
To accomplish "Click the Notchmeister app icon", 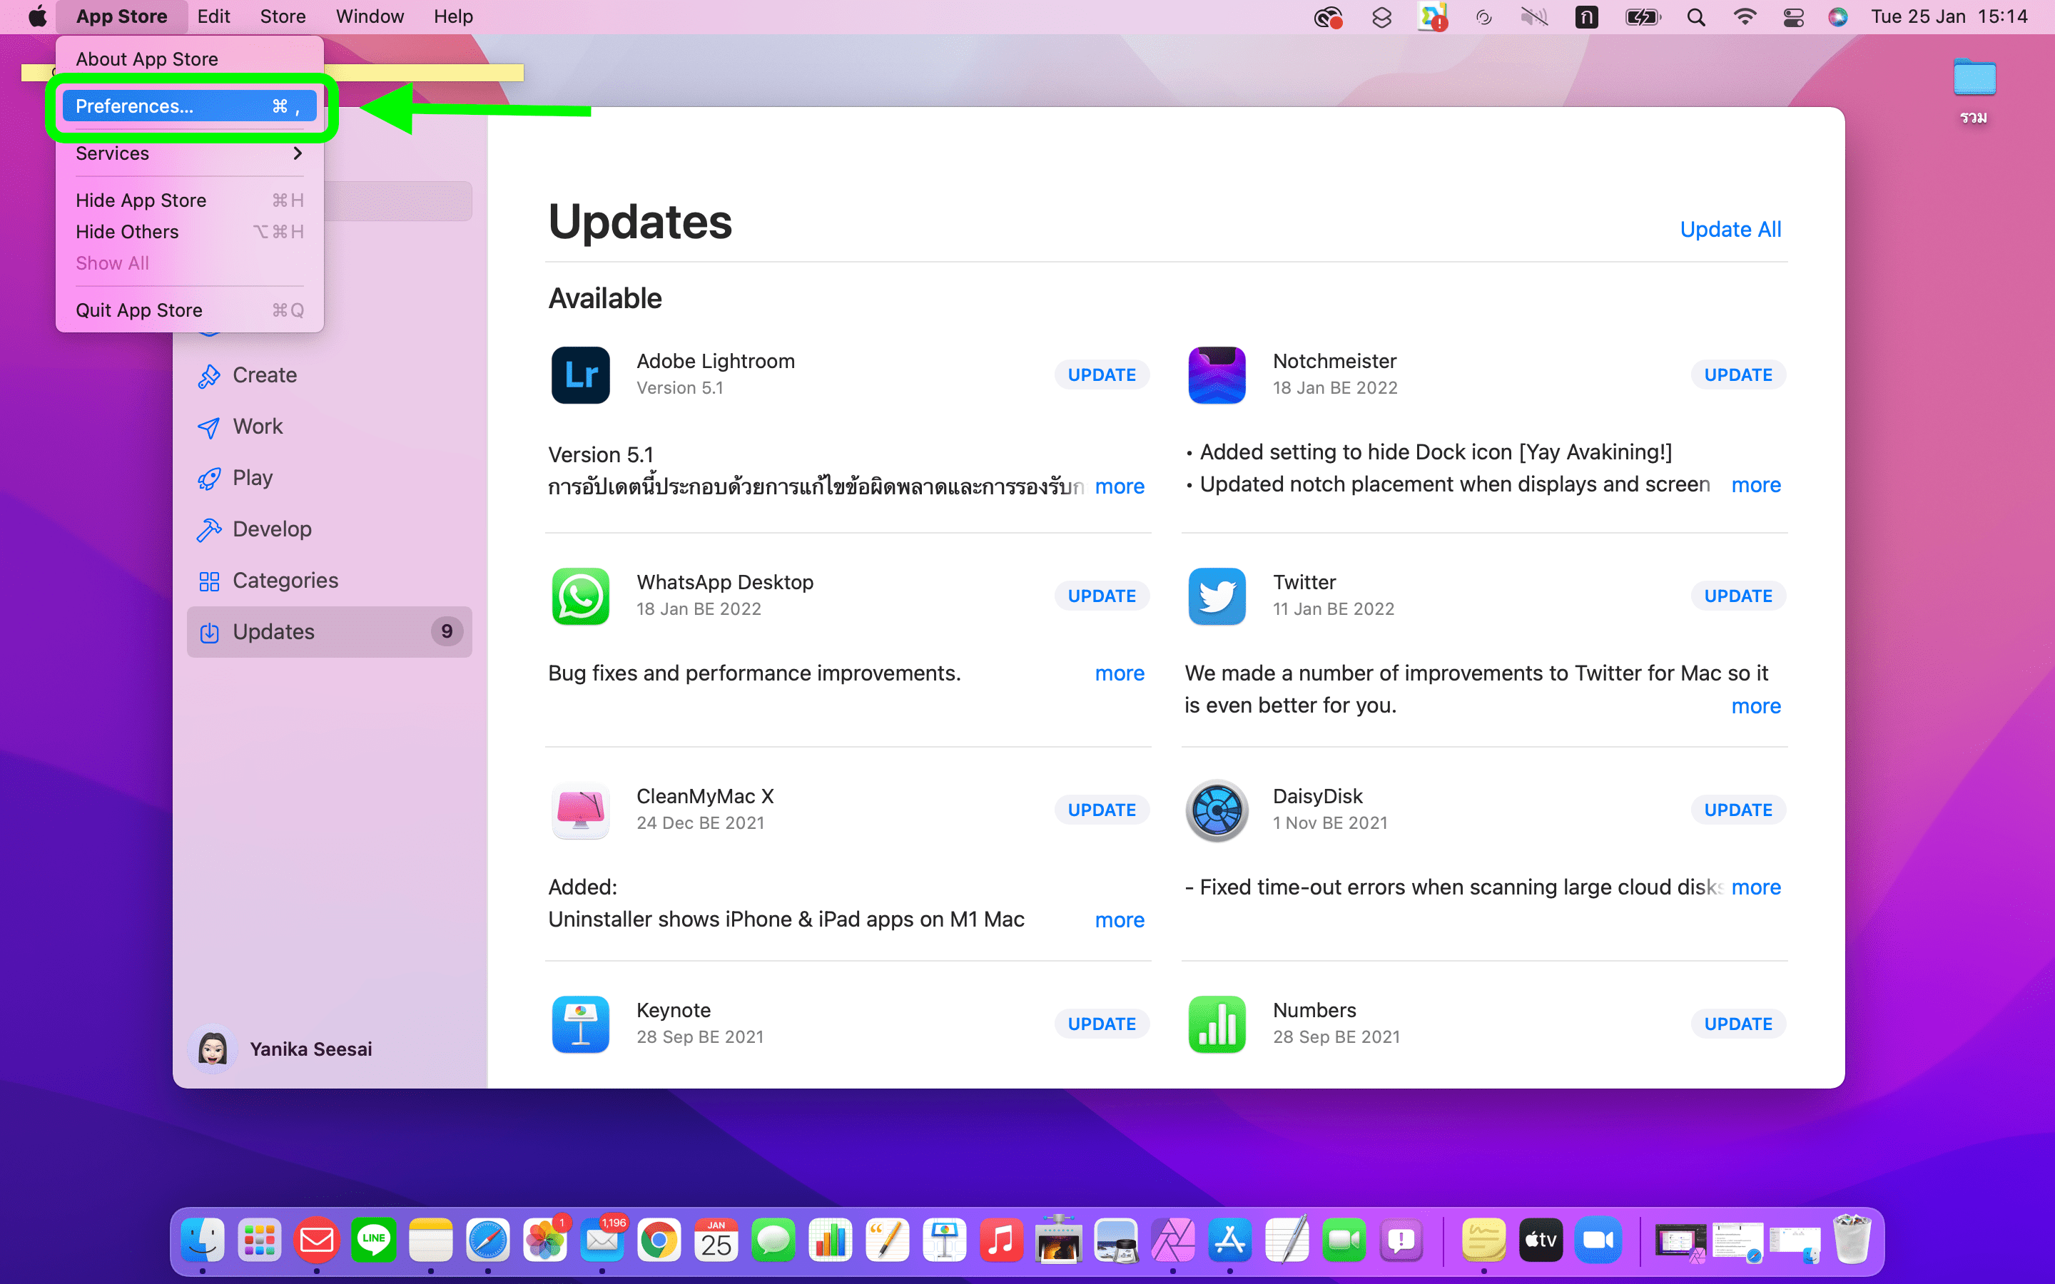I will 1217,374.
